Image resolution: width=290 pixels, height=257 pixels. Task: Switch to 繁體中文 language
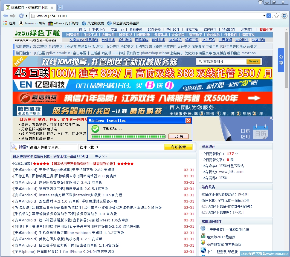click(x=266, y=30)
